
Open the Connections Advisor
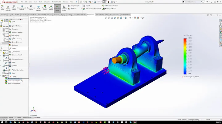[x=31, y=8]
